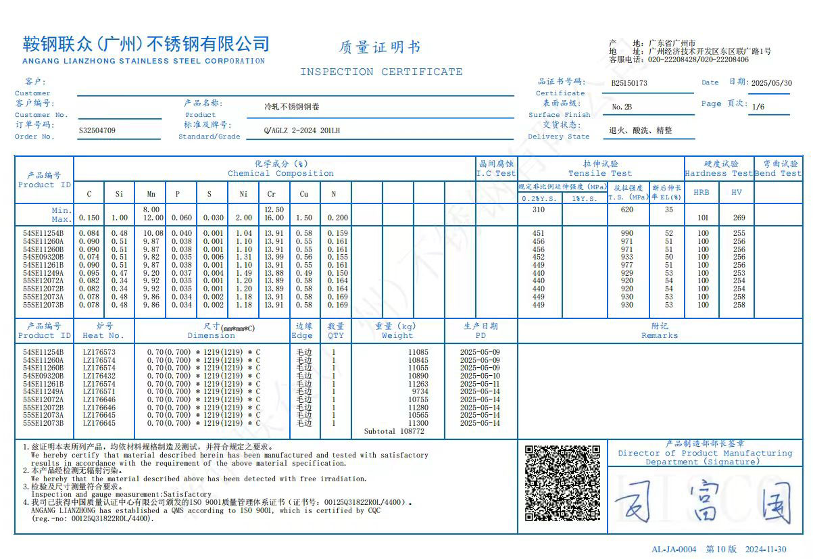Click the 'Heat No.' column header

(x=103, y=336)
